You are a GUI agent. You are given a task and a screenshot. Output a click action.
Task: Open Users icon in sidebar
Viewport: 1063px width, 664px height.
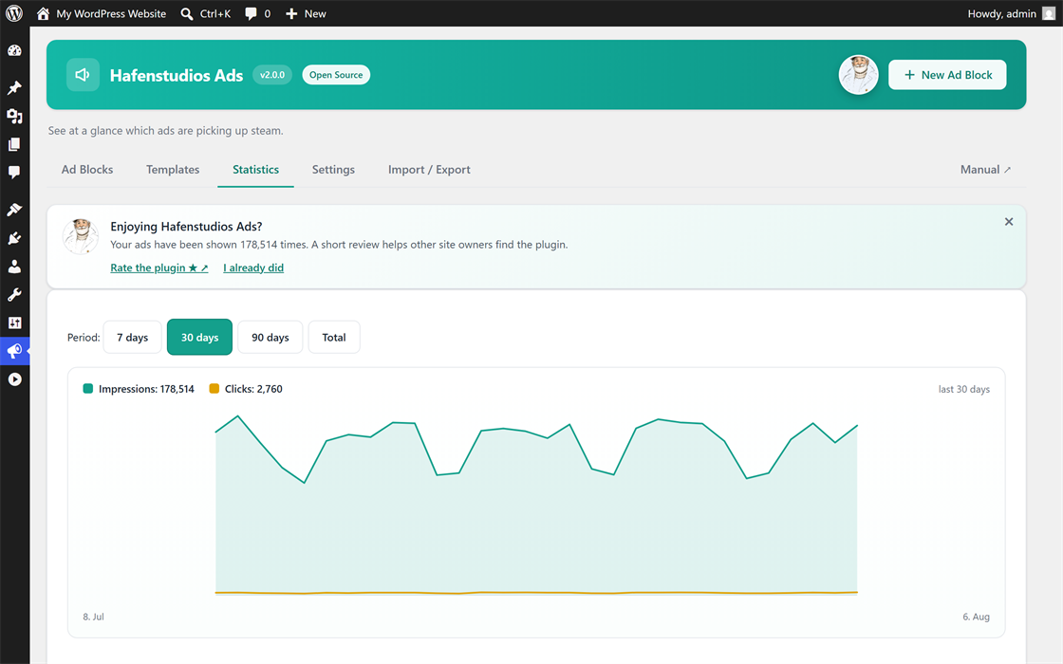pyautogui.click(x=14, y=267)
